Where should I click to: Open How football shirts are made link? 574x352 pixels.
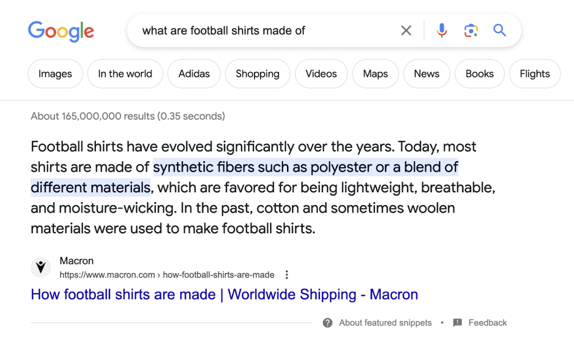pyautogui.click(x=224, y=295)
